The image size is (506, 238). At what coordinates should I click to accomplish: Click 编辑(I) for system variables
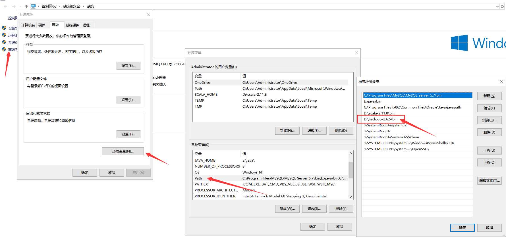(314, 209)
